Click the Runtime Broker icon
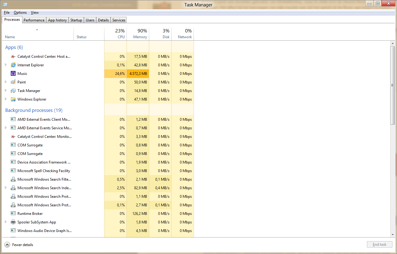 [x=13, y=214]
